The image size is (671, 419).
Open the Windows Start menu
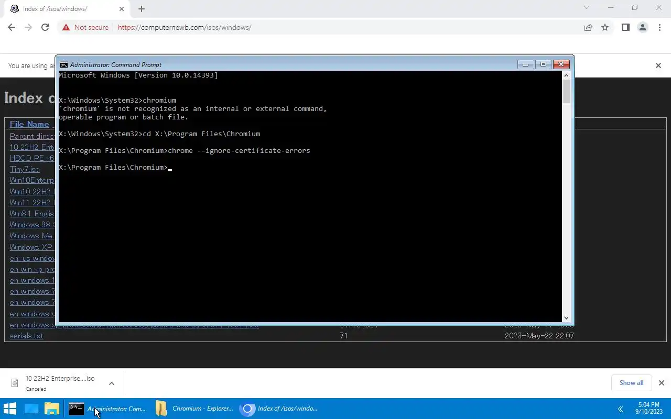pyautogui.click(x=10, y=409)
